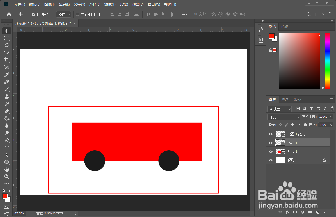This screenshot has width=336, height=217.
Task: Add a layer style with fx icon
Action: (287, 212)
